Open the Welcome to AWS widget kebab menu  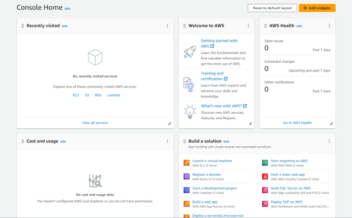coord(248,26)
